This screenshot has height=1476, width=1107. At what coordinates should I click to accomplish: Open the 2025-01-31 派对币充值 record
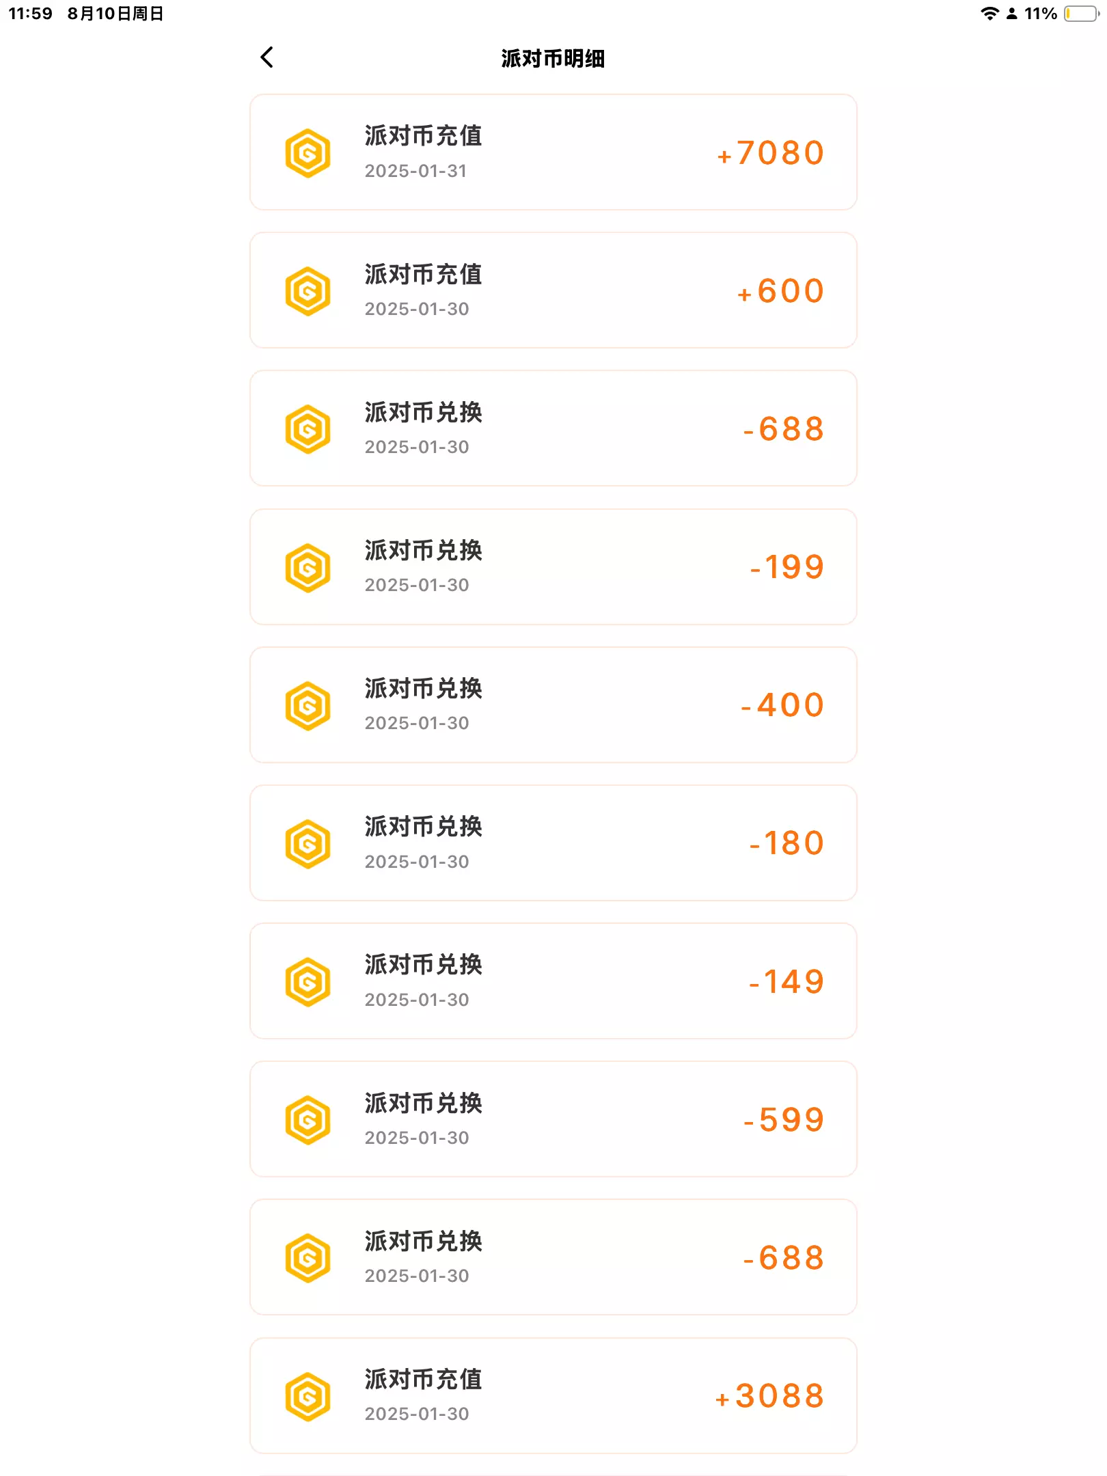coord(552,152)
